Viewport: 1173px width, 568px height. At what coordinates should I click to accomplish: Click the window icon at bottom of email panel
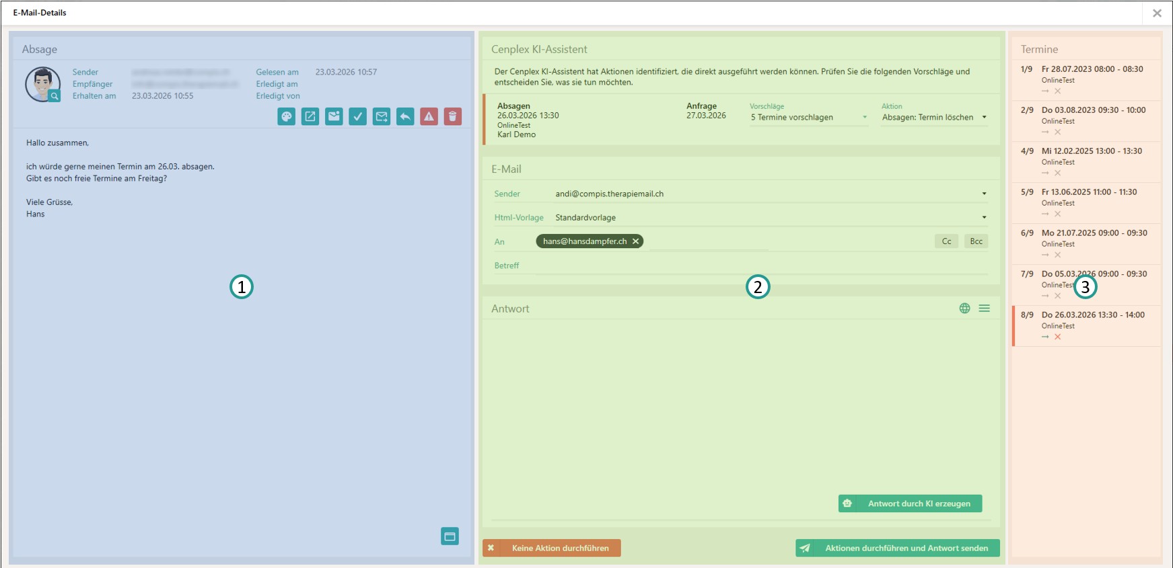(450, 536)
